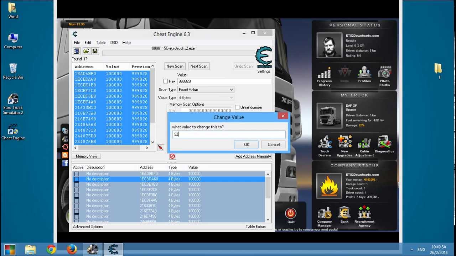
Task: Open Profiles icon in game
Action: click(364, 75)
